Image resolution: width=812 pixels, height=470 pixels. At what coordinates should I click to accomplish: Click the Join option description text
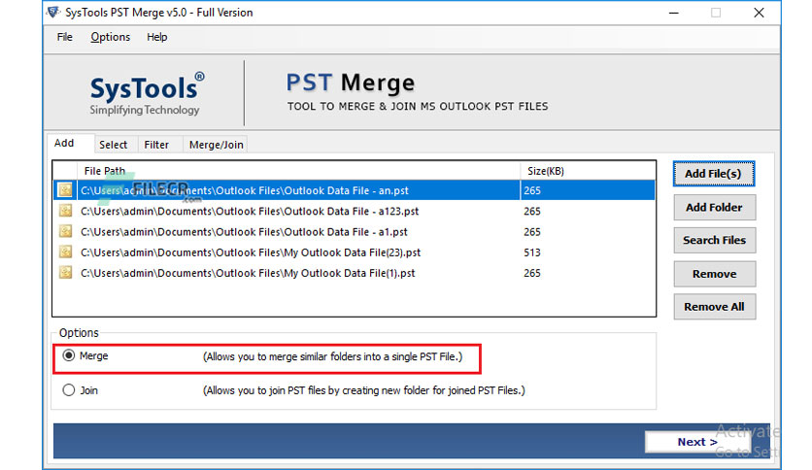tap(363, 390)
